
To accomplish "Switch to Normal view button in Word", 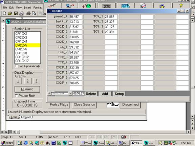I will tap(2, 132).
